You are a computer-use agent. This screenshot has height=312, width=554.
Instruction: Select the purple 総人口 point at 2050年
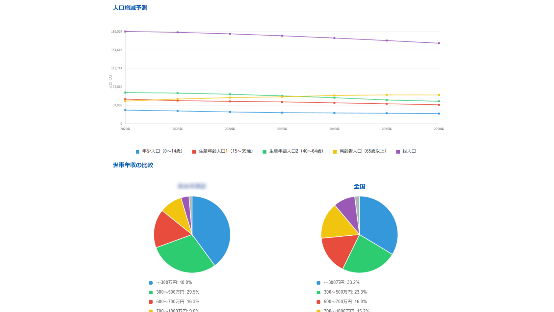click(439, 43)
